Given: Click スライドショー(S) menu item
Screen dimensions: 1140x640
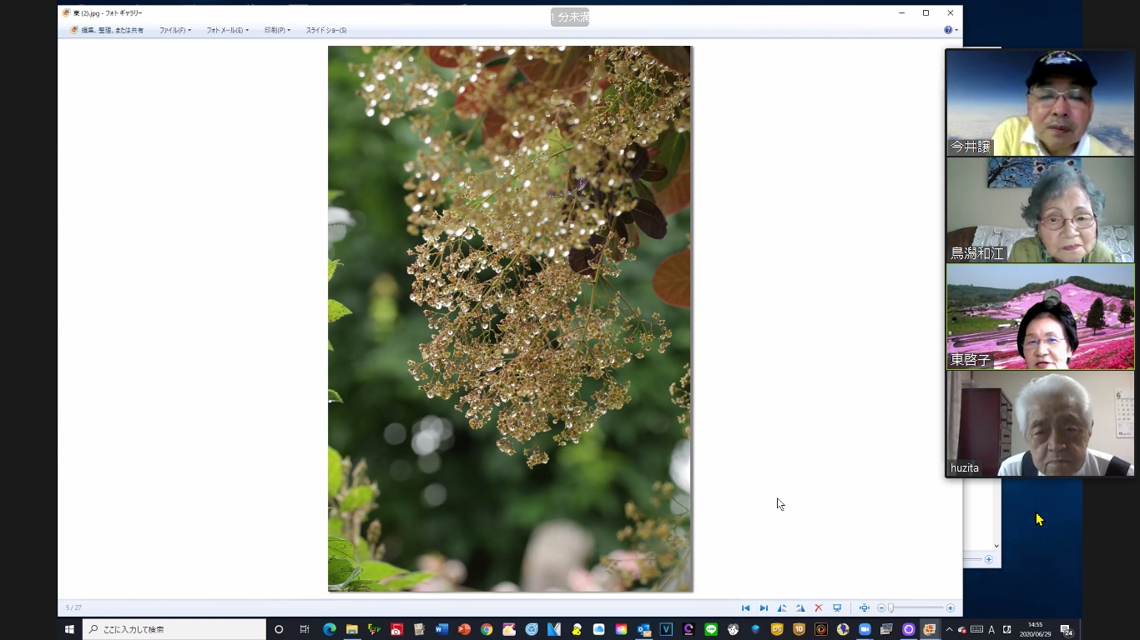Looking at the screenshot, I should tap(326, 30).
